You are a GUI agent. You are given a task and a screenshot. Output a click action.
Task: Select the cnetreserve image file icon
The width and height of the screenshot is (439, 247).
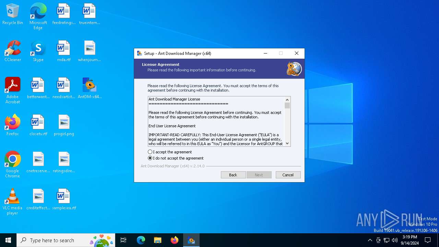point(38,163)
